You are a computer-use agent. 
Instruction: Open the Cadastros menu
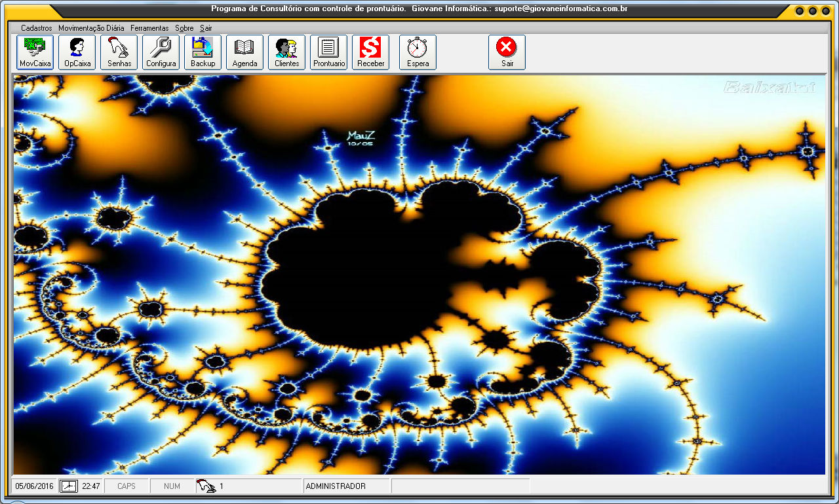click(x=37, y=28)
